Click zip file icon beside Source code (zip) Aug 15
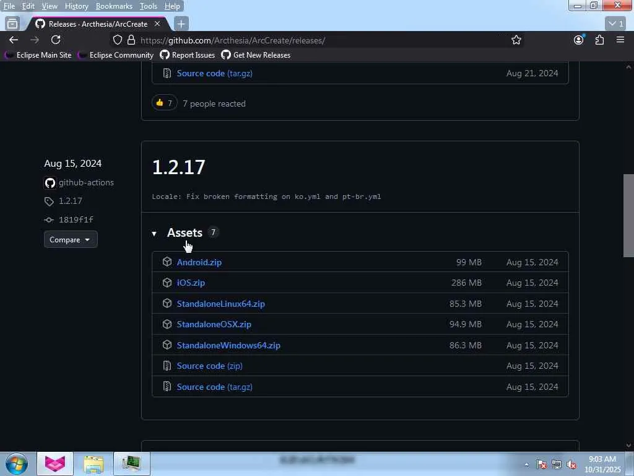 pos(167,366)
